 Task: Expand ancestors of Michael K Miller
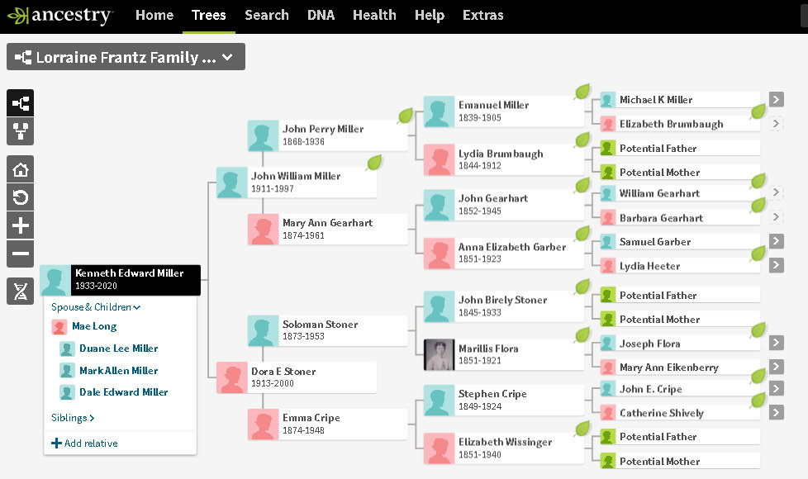[x=776, y=100]
